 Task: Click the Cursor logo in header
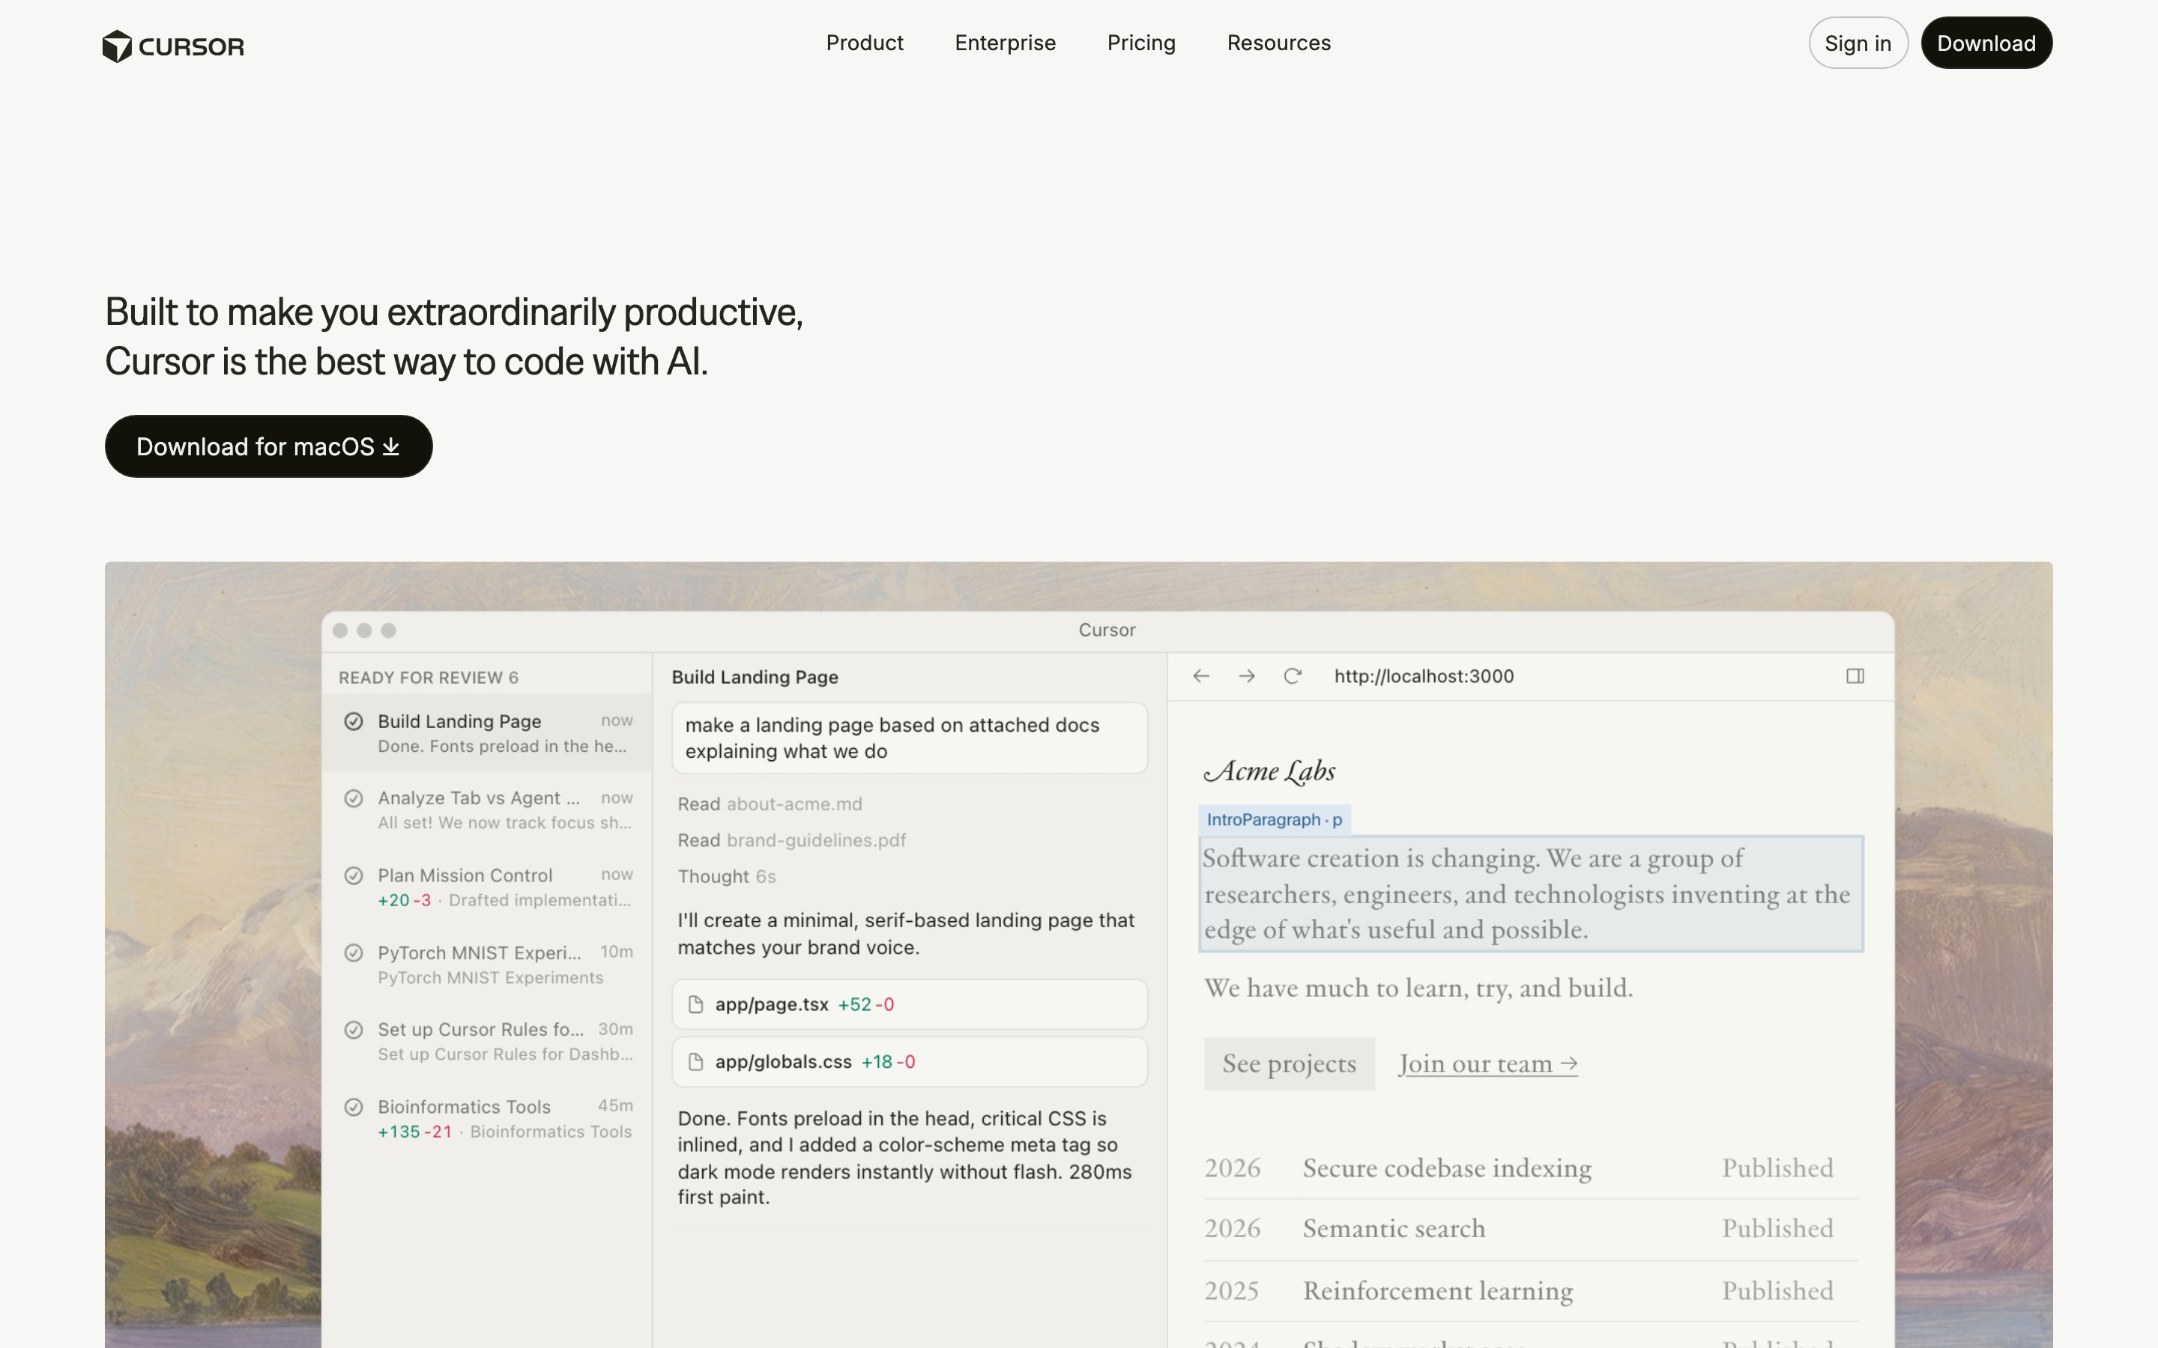point(173,46)
